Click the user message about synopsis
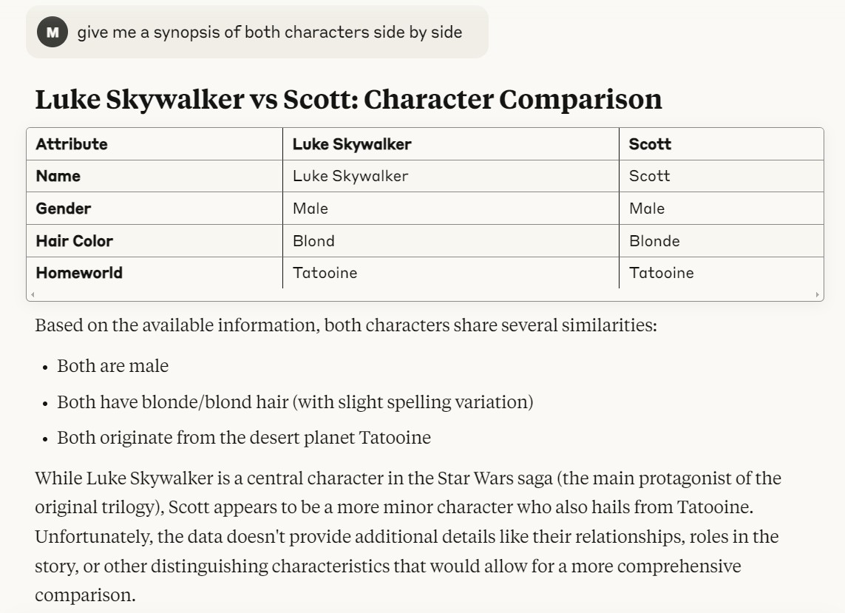 tap(269, 32)
